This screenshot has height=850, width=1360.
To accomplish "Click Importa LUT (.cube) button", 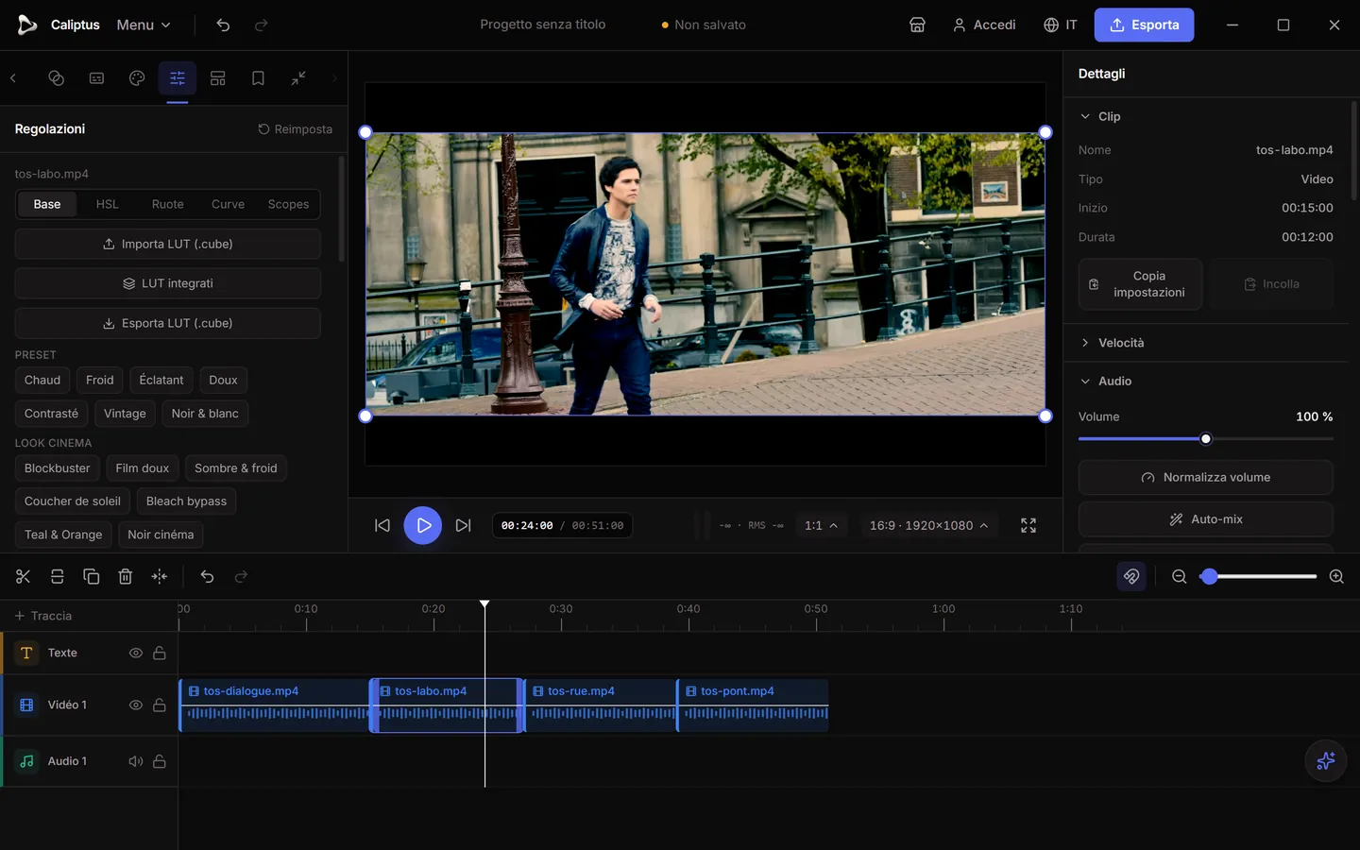I will click(168, 244).
